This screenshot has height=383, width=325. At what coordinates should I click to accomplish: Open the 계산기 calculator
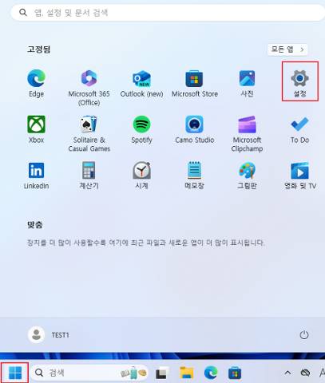(89, 176)
